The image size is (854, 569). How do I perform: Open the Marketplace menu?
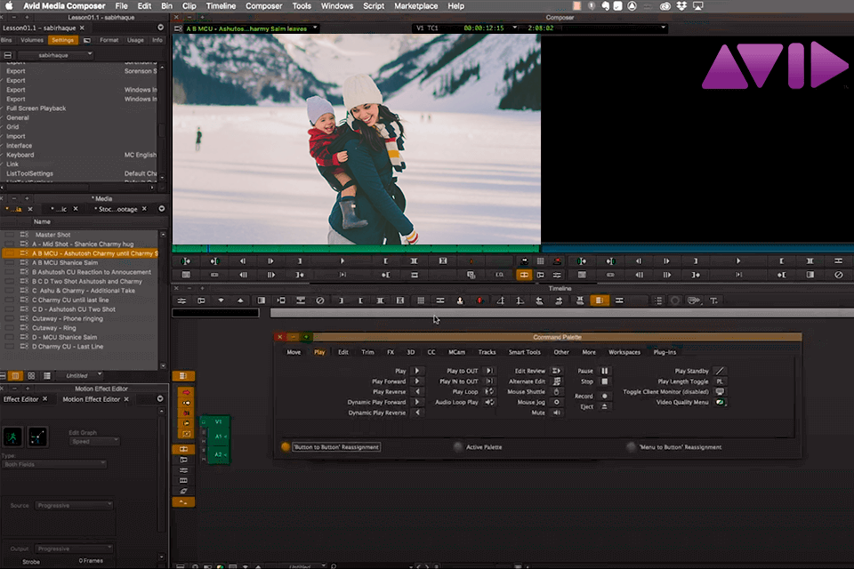(415, 6)
